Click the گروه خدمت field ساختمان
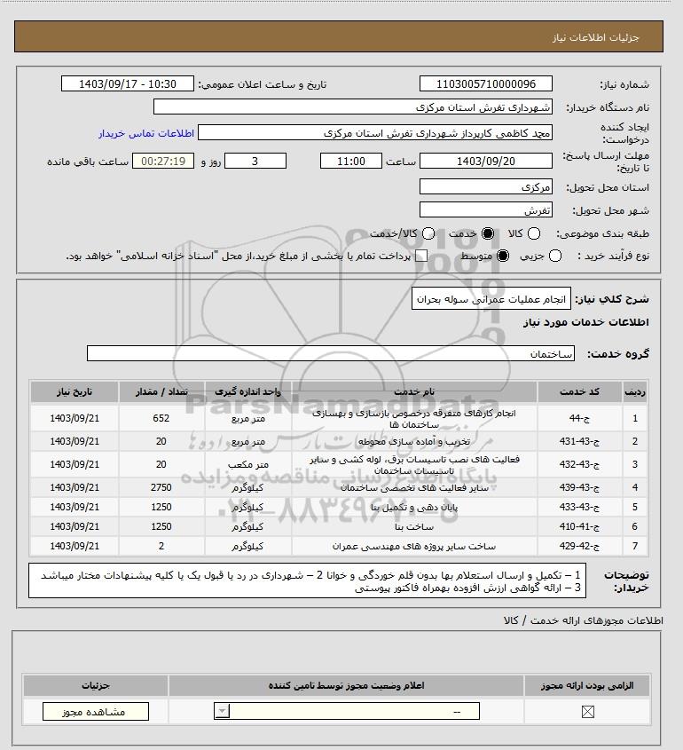This screenshot has height=750, width=683. pos(331,353)
